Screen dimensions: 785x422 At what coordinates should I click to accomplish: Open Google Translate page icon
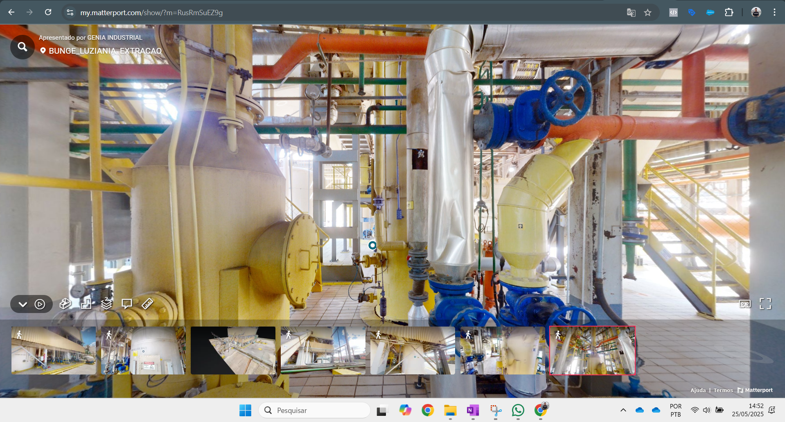click(x=631, y=13)
